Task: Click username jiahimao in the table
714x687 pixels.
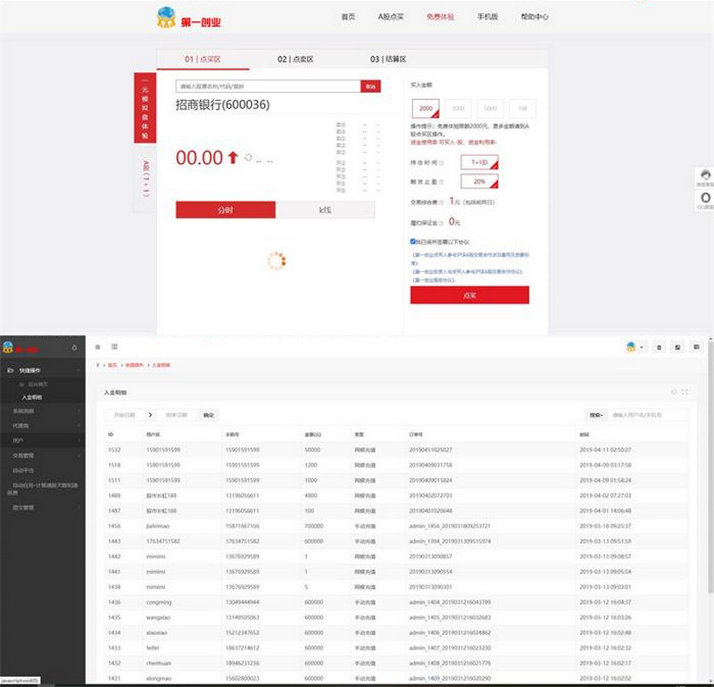Action: (x=158, y=526)
